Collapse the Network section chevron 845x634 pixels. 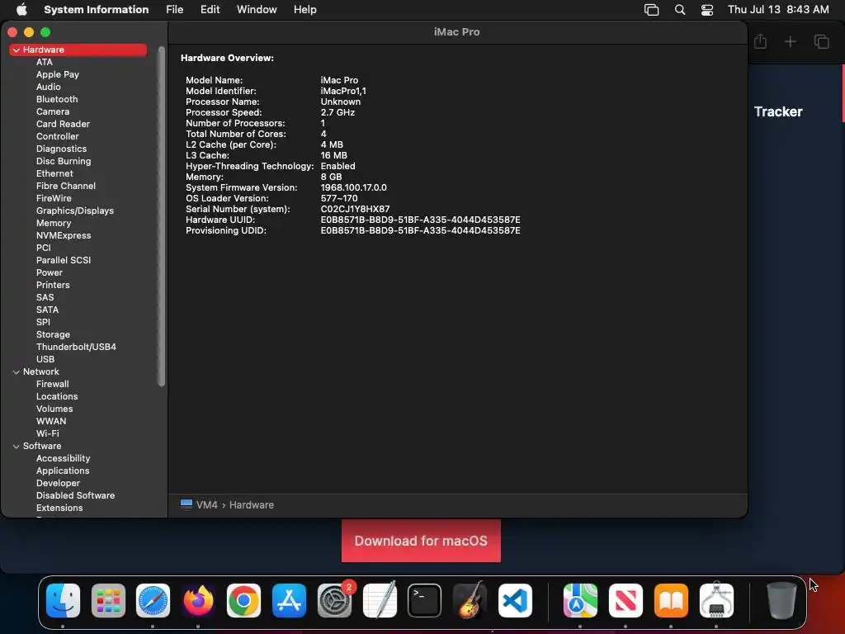point(17,372)
